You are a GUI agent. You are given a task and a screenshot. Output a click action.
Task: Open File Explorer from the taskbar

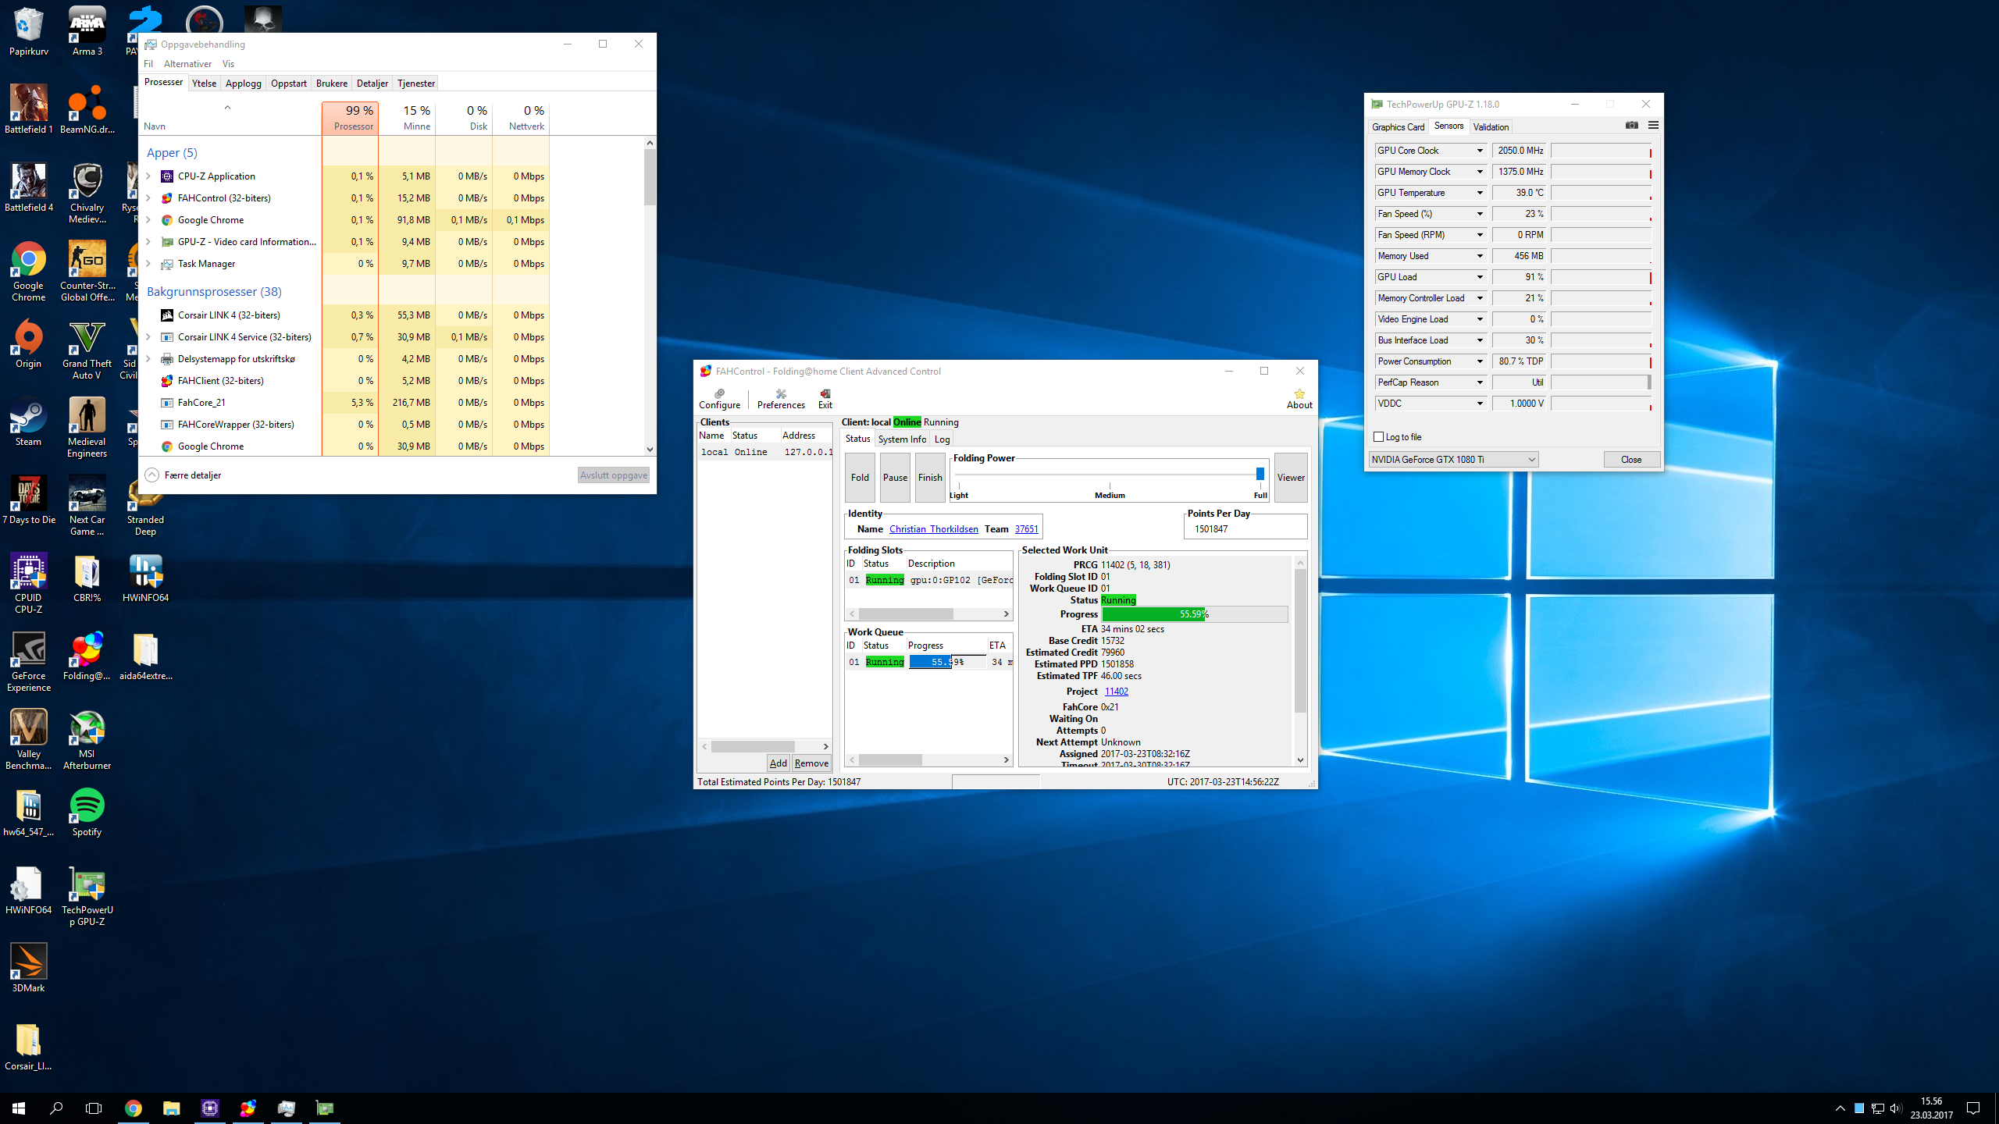point(171,1108)
